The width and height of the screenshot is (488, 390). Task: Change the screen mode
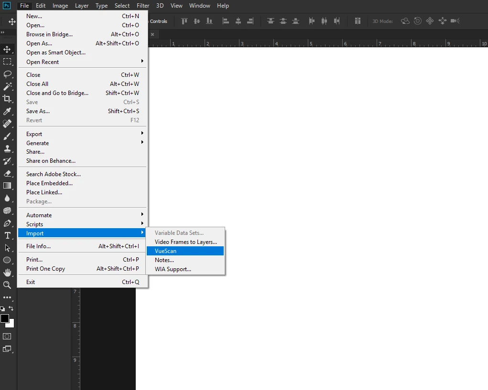[7, 348]
